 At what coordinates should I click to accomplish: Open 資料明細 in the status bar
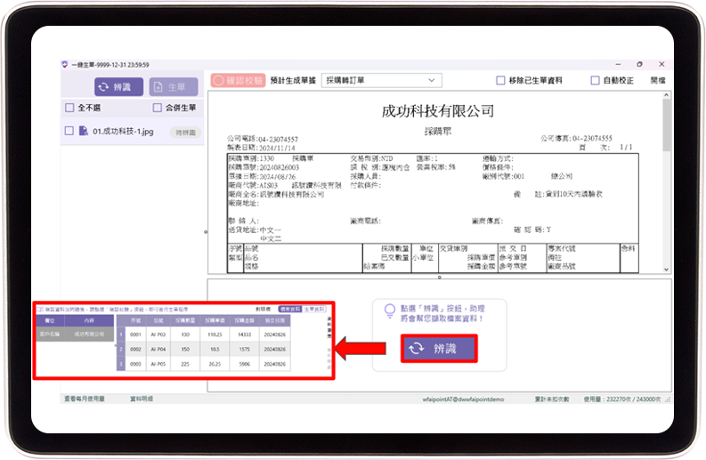(x=142, y=399)
